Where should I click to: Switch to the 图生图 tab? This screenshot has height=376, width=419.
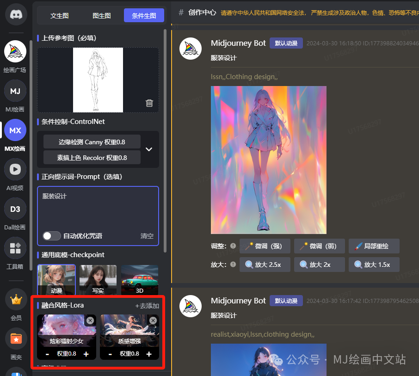101,15
